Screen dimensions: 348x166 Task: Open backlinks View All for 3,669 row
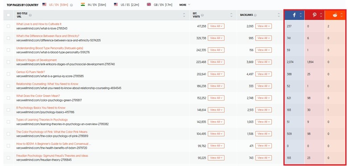pos(263,62)
